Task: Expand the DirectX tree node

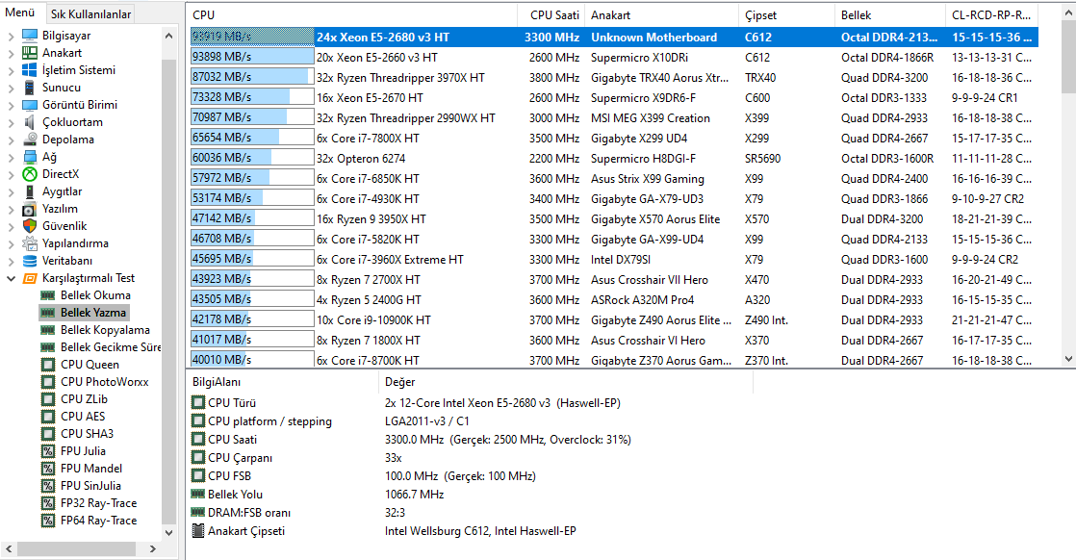Action: (x=11, y=174)
